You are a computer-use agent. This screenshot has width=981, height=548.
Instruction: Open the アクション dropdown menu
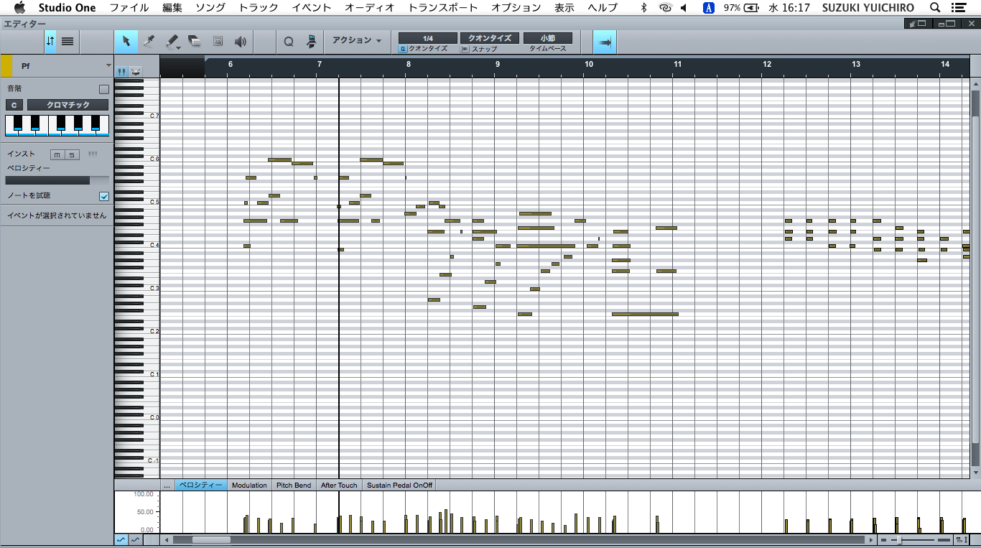pos(356,41)
